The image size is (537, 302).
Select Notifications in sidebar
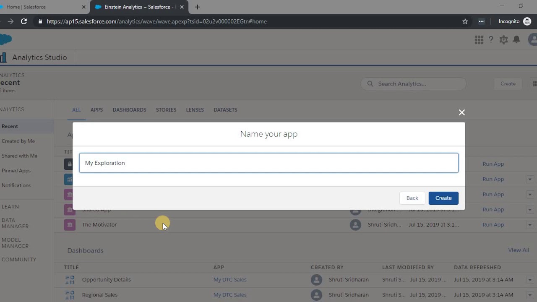coord(16,185)
